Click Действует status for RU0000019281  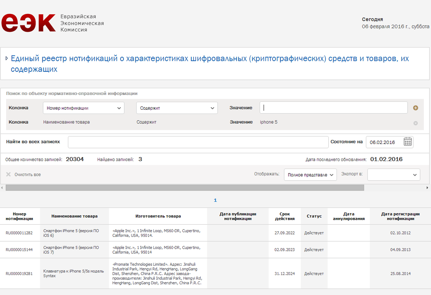tap(314, 273)
